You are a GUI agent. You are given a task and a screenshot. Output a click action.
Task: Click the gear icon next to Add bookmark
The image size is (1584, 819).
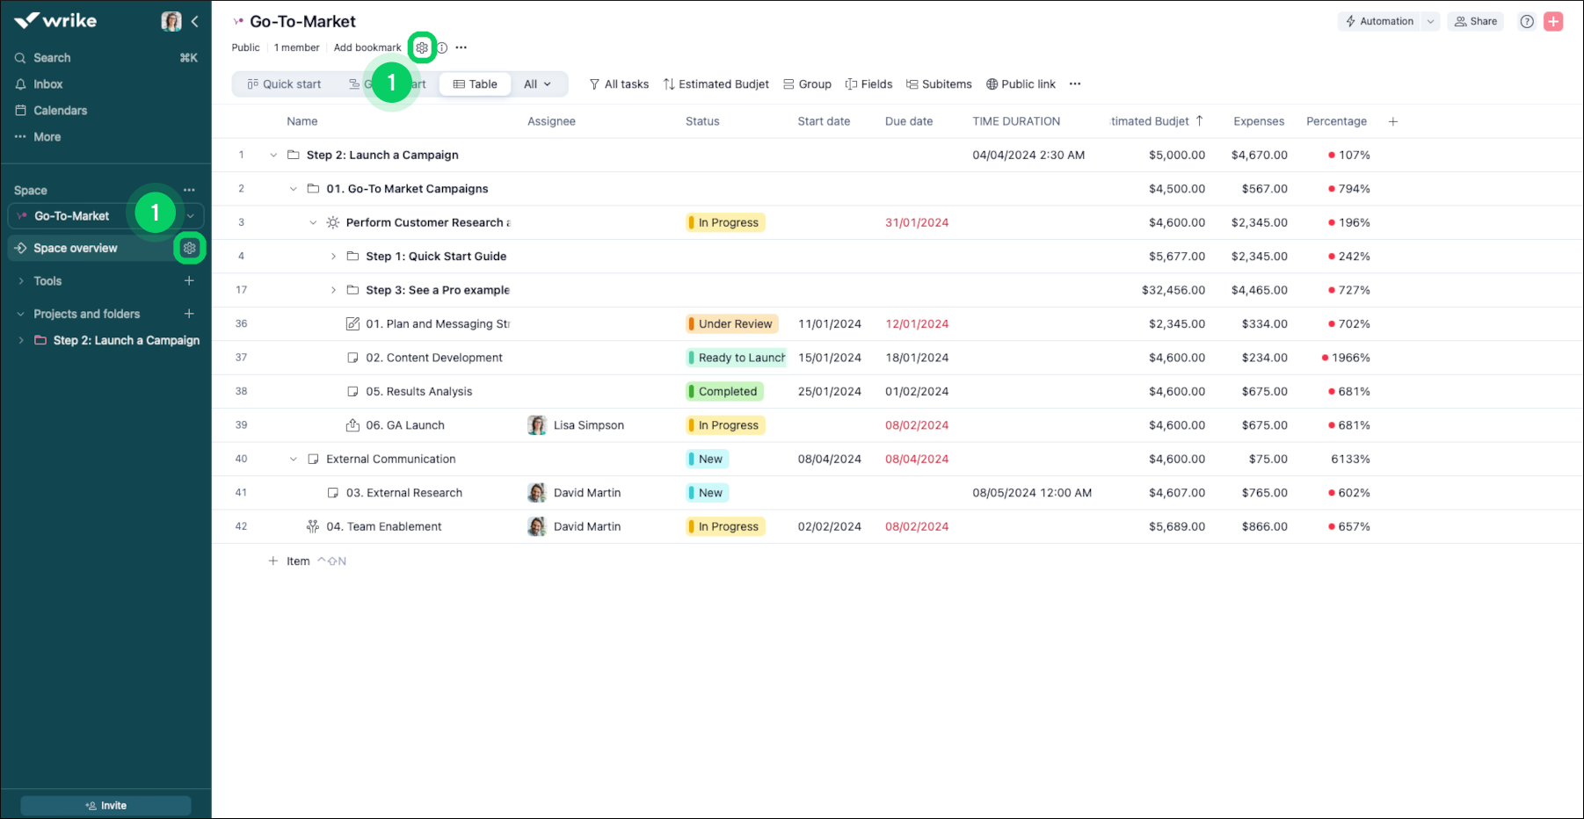click(x=422, y=48)
